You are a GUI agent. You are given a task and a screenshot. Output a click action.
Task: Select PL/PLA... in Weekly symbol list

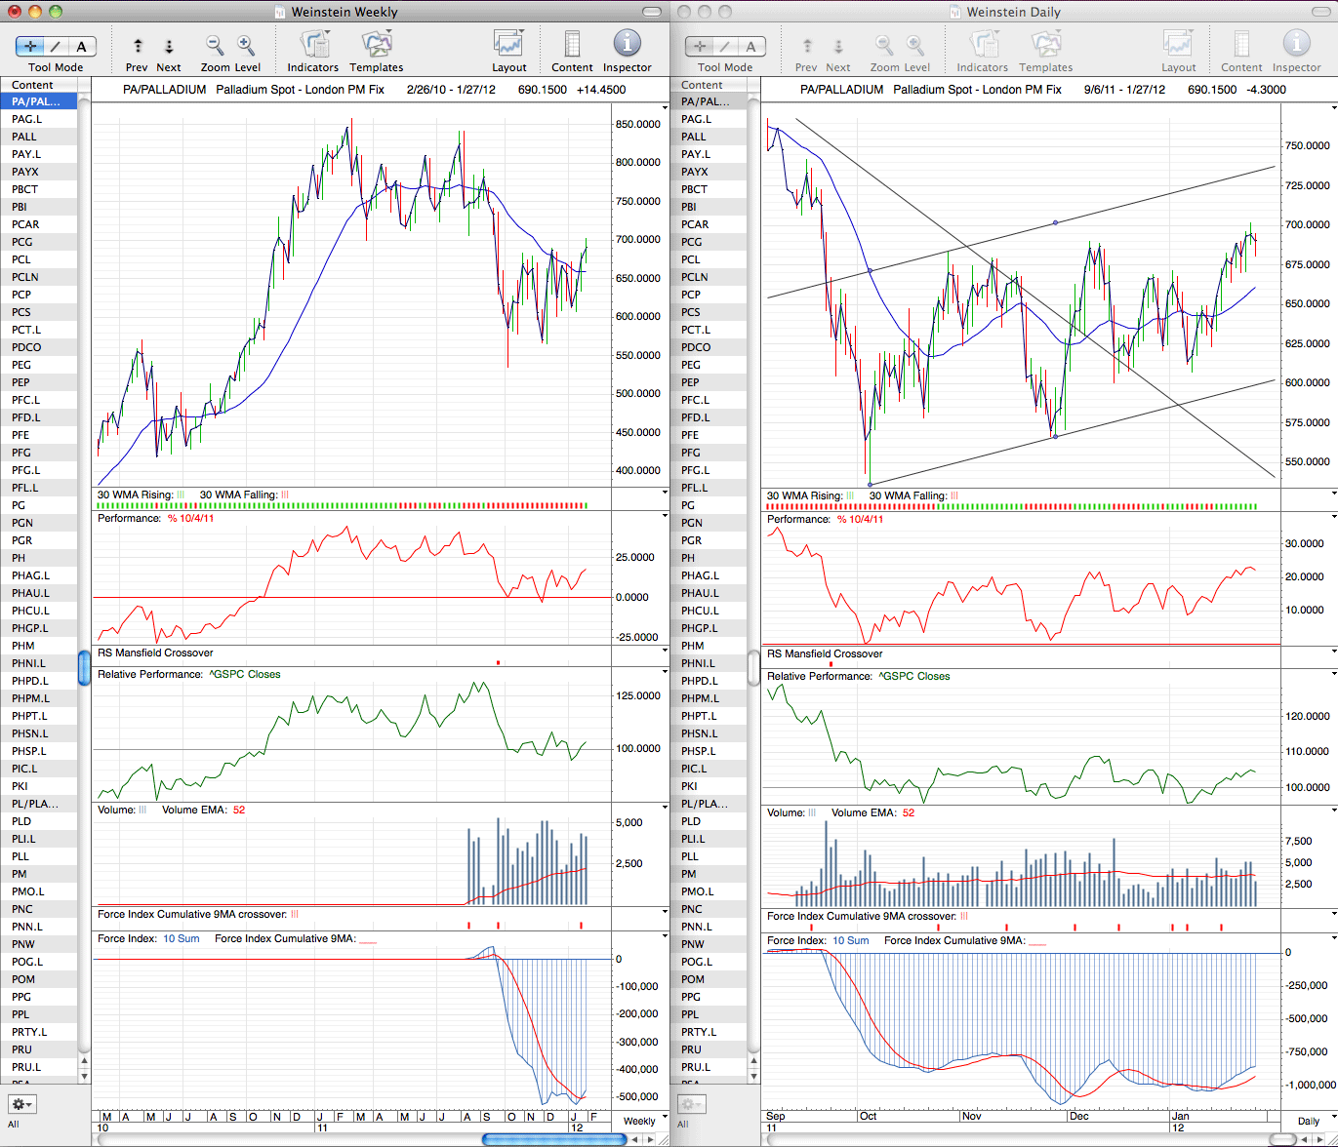coord(38,804)
